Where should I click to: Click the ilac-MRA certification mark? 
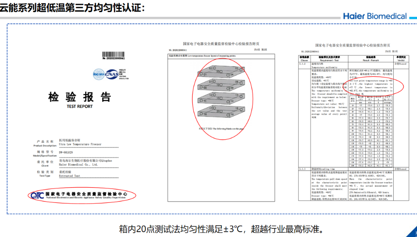pyautogui.click(x=98, y=74)
